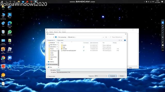
Task: Select the text tool in Bandicam toolbar
Action: coord(163,40)
